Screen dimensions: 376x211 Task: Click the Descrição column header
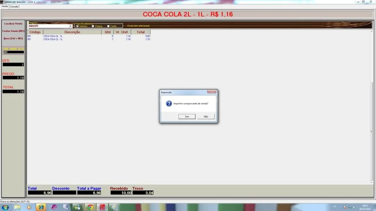[x=72, y=32]
